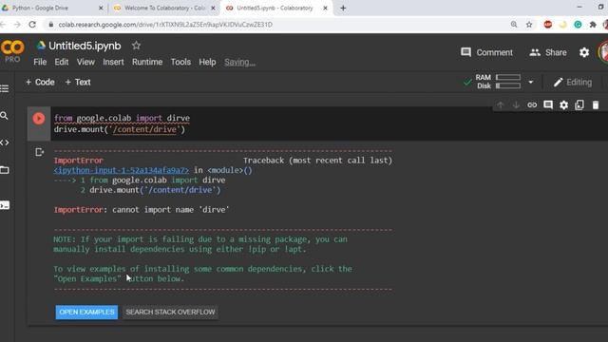The width and height of the screenshot is (608, 342).
Task: Expand the RAM Disk connection dropdown
Action: click(531, 82)
